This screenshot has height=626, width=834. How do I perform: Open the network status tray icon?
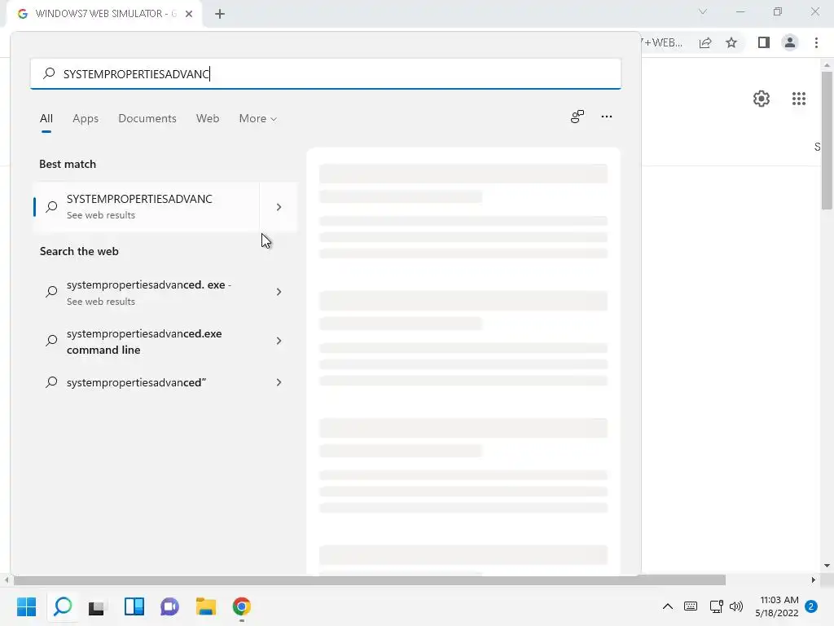[x=716, y=606]
